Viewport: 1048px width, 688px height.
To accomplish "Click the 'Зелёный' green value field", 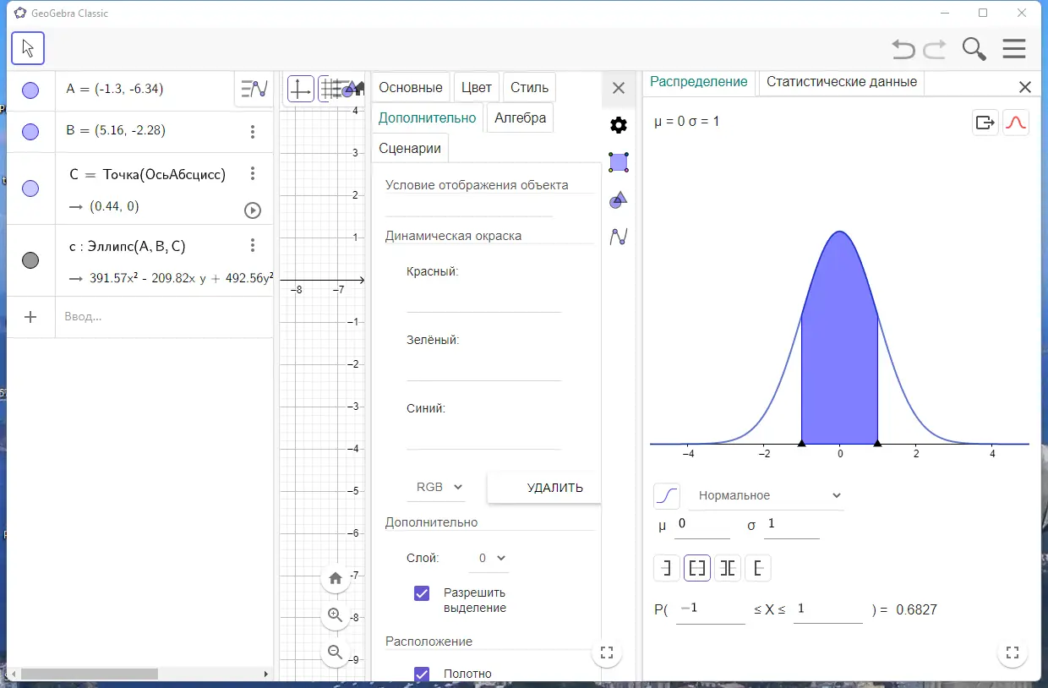I will click(x=483, y=368).
